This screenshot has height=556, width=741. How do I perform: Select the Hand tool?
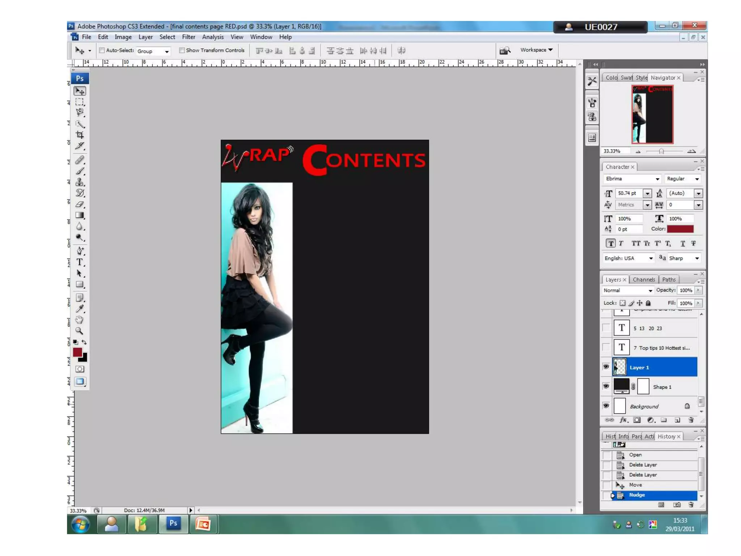point(80,320)
